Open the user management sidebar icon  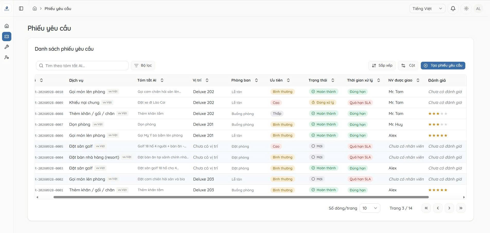click(7, 57)
